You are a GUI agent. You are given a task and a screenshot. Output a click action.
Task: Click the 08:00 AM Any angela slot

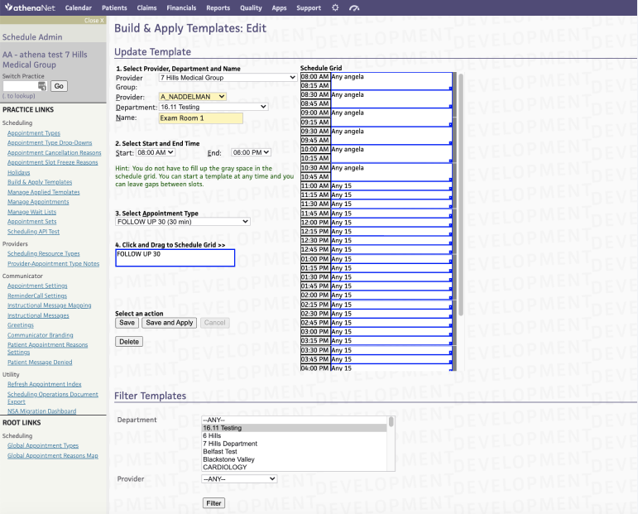pyautogui.click(x=391, y=81)
